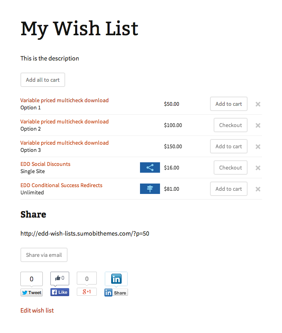Remove Option 2 item from wish list
Viewport: 282px width, 333px height.
tap(258, 125)
